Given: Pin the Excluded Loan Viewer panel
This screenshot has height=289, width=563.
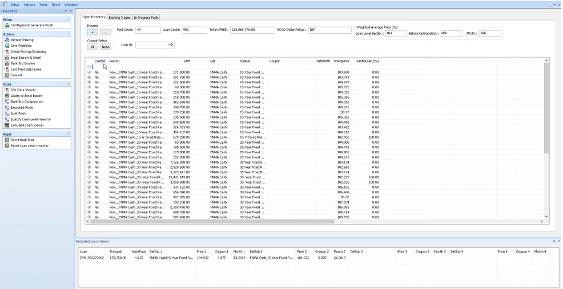Looking at the screenshot, I should [x=554, y=241].
